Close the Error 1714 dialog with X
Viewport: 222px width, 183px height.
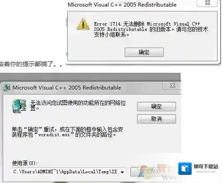tap(207, 3)
